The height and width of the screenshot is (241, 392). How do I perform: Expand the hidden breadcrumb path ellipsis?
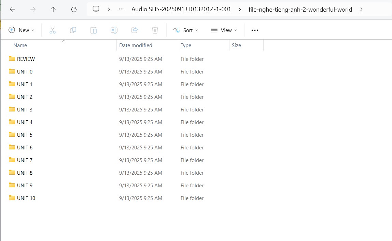coord(121,10)
